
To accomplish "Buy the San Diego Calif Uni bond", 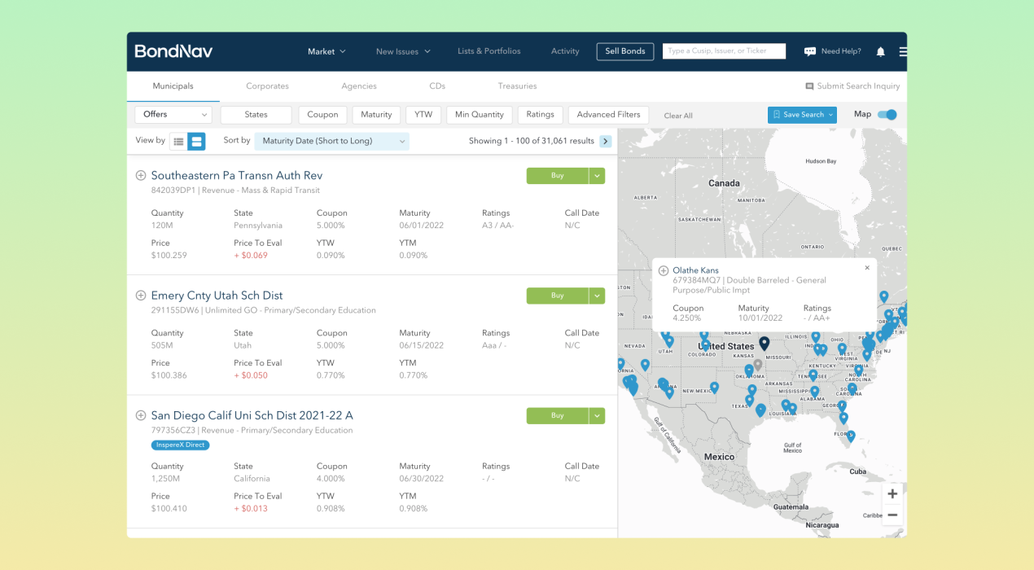I will [557, 415].
